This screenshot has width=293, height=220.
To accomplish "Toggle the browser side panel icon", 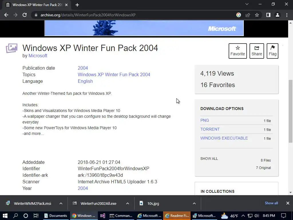I will click(x=268, y=15).
